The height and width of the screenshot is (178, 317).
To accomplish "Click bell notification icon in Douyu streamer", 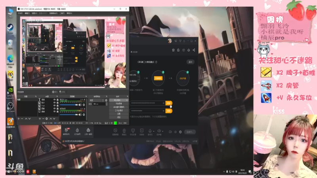I will point(189,50).
